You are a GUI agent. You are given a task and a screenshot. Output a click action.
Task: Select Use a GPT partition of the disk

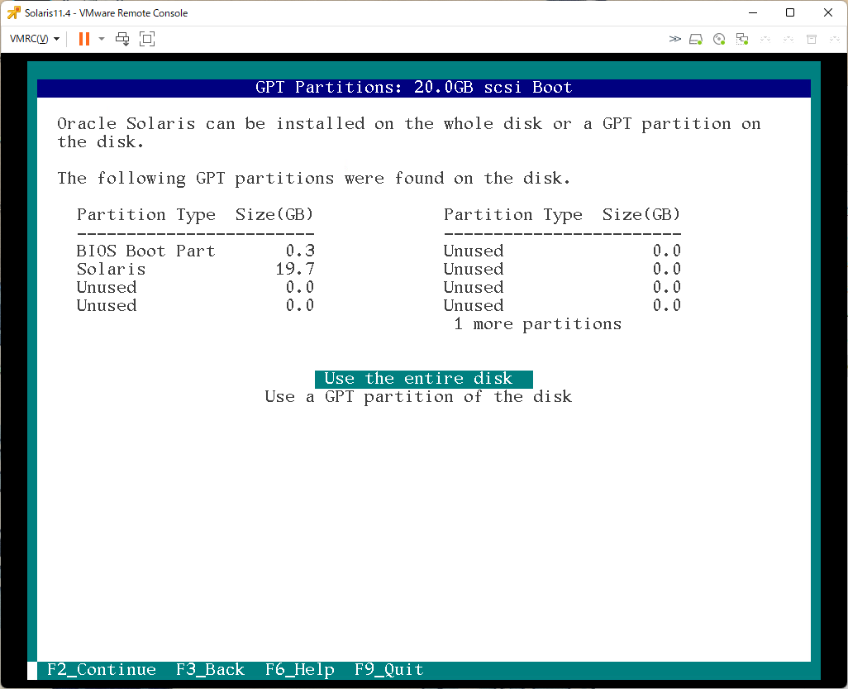coord(418,397)
